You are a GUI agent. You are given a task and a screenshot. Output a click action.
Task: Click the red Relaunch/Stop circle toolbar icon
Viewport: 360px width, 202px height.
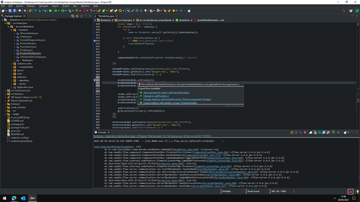coord(84,11)
